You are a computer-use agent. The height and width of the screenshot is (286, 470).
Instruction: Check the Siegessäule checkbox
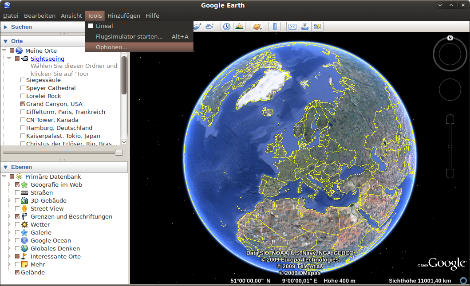(x=23, y=80)
